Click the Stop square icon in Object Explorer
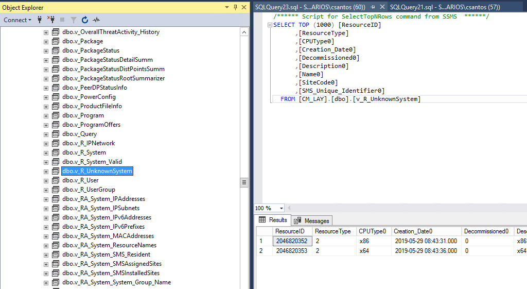Screen dimensions: 527x289 [62, 20]
